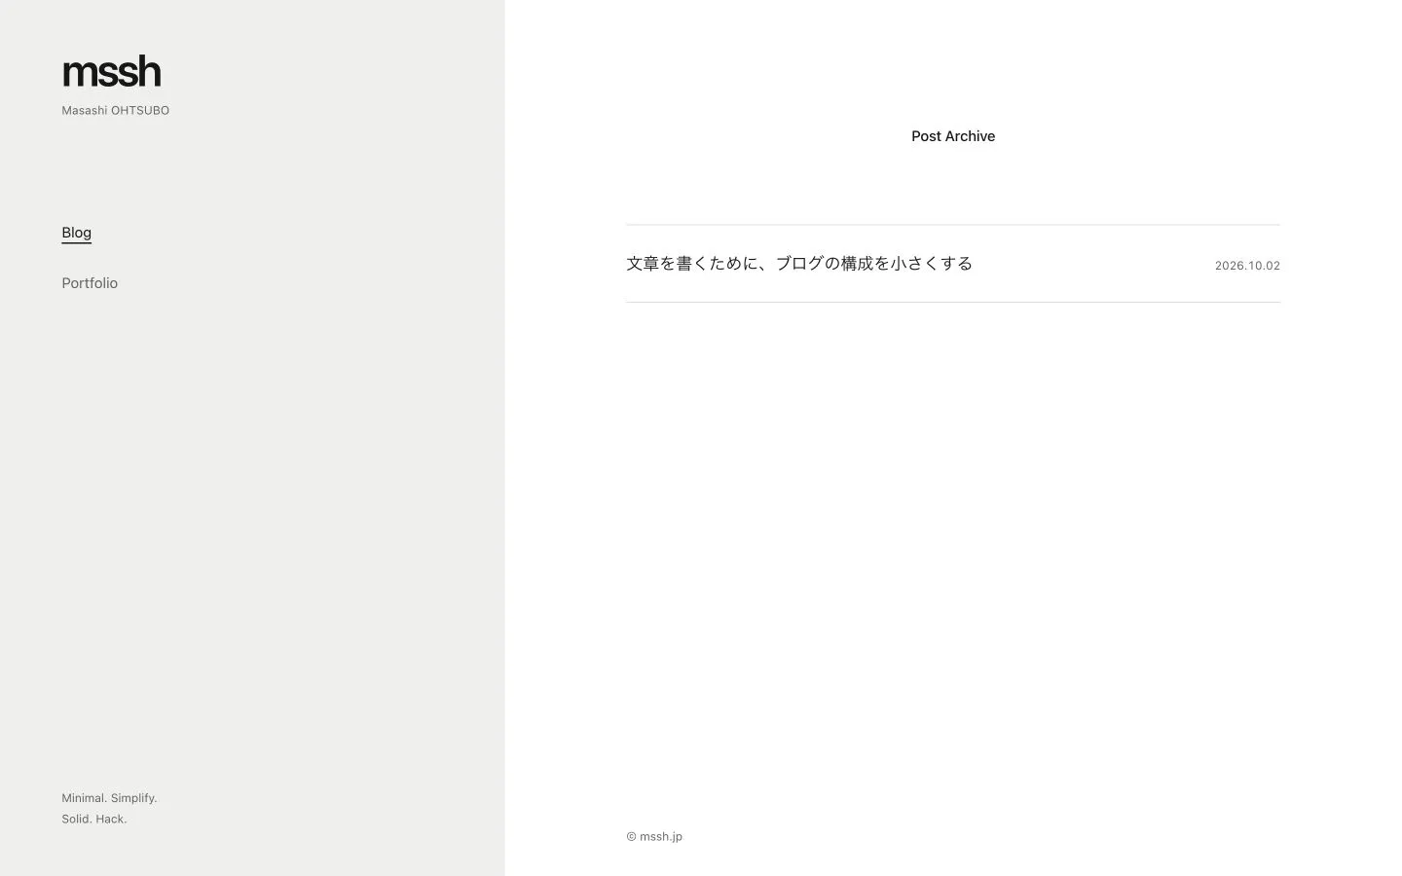
Task: Open the Blog navigation link
Action: [x=76, y=233]
